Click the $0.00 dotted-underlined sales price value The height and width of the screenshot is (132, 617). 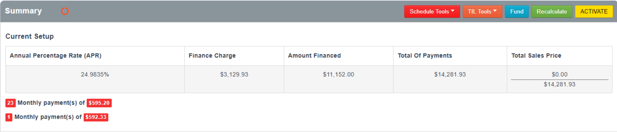(x=559, y=74)
